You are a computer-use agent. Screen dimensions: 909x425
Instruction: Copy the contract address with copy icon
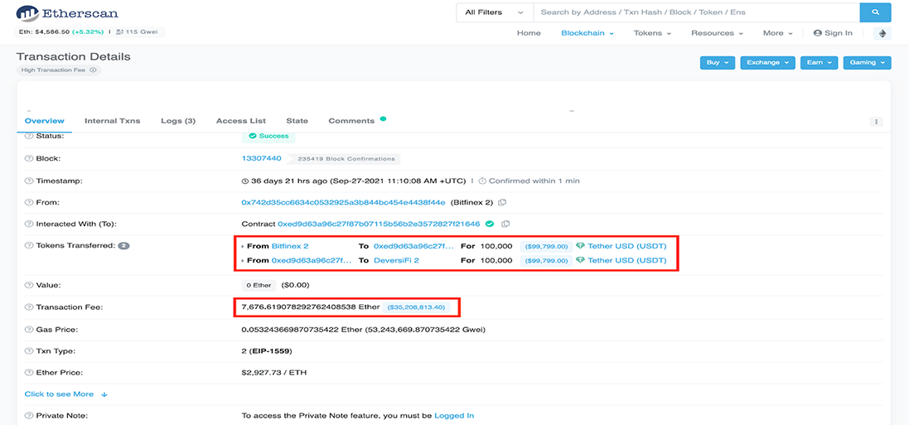pyautogui.click(x=505, y=224)
